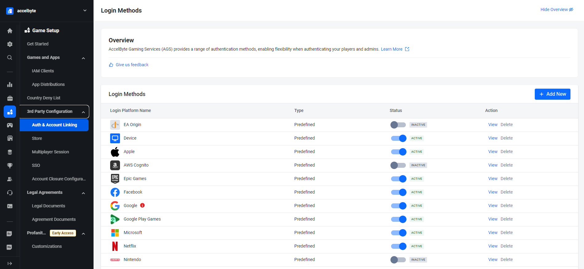Open the Learn More link

pos(392,49)
